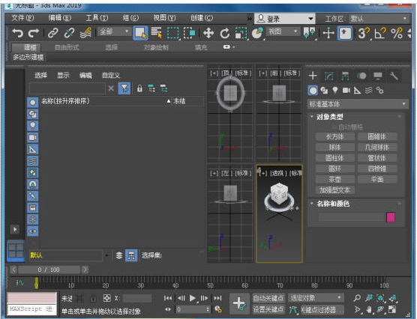Open the 视图(V) menu
Viewport: 417px width, 319px height.
pyautogui.click(x=164, y=18)
